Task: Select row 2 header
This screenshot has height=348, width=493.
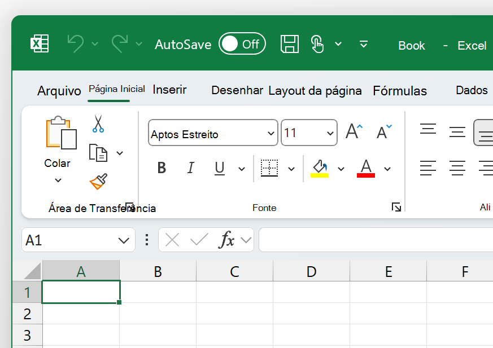Action: click(27, 314)
